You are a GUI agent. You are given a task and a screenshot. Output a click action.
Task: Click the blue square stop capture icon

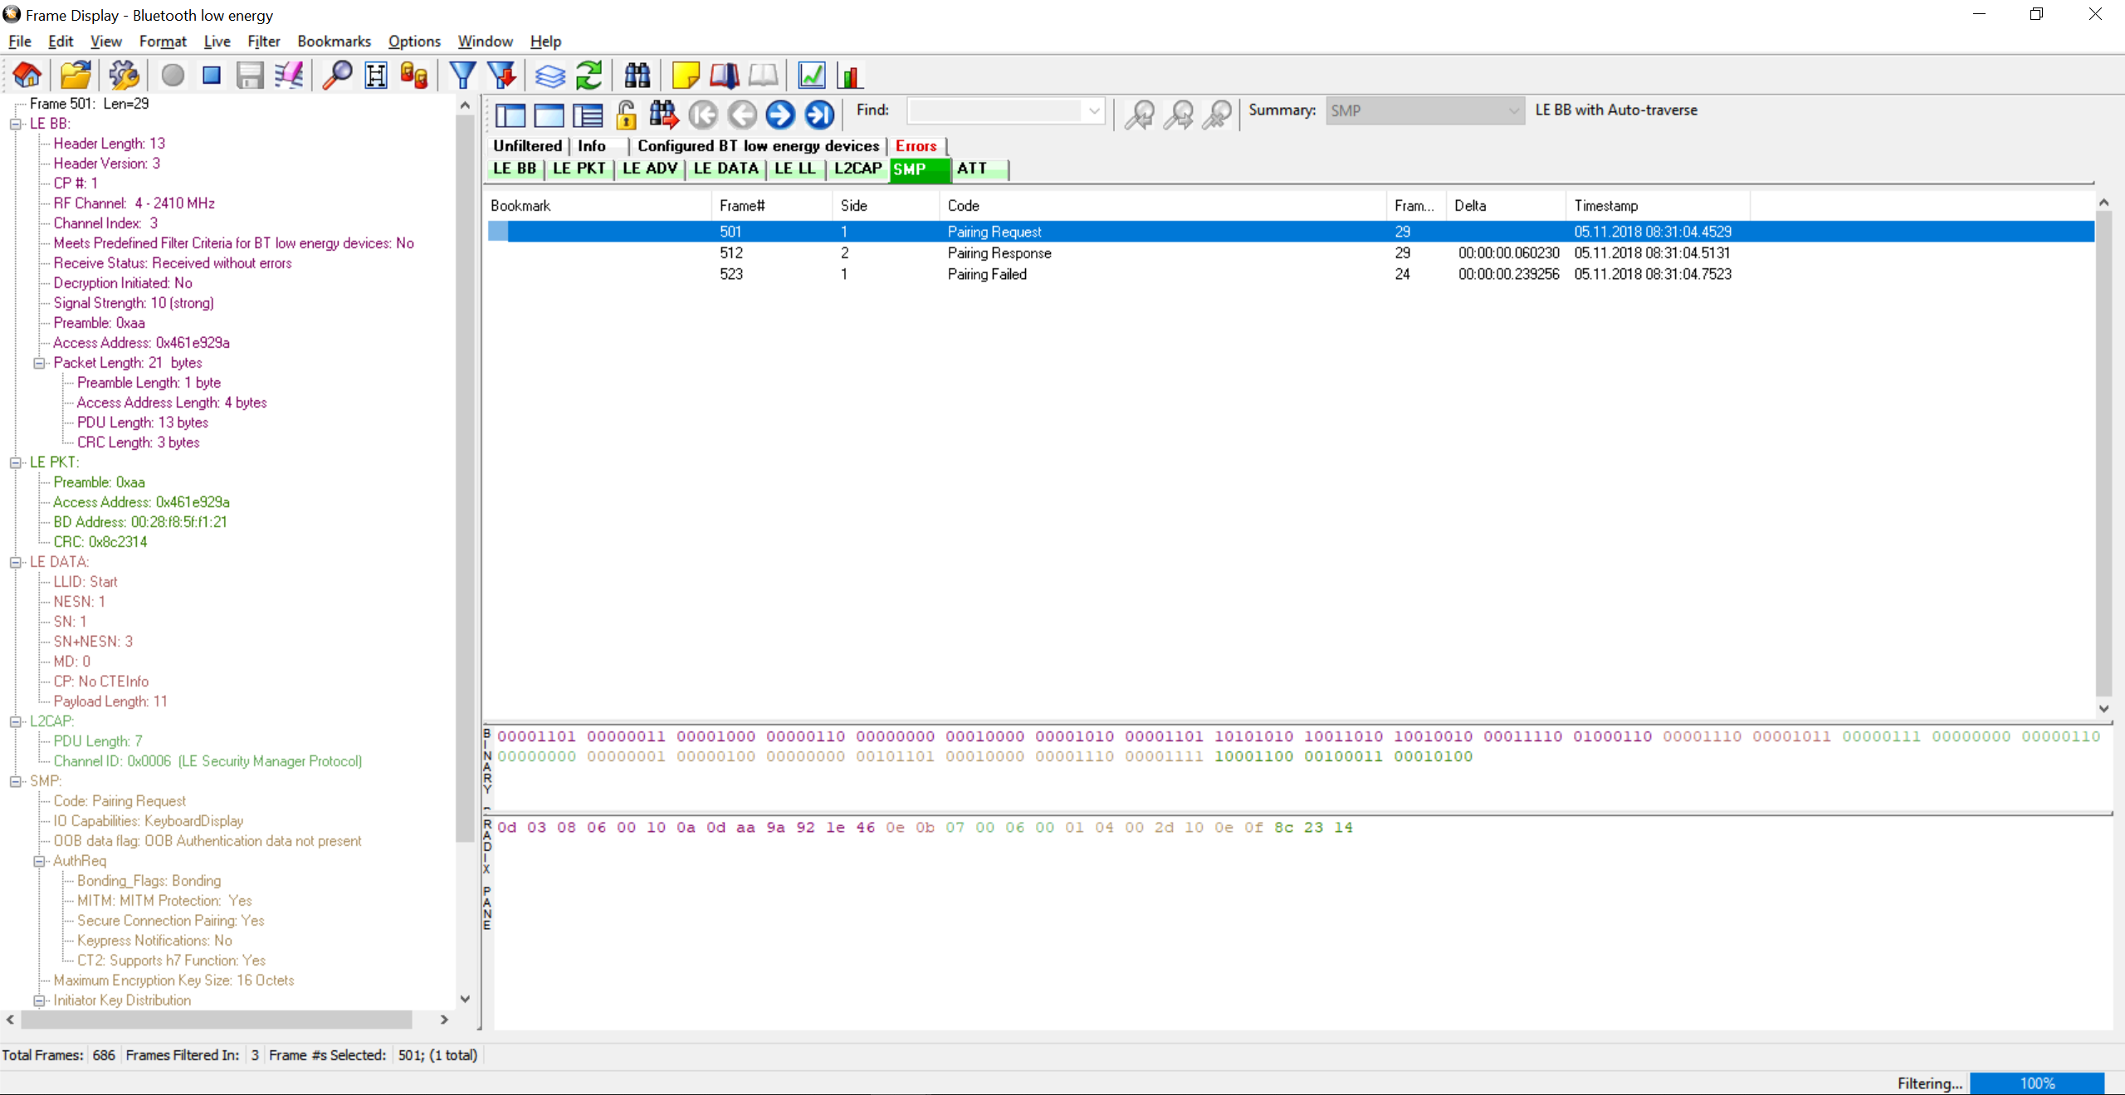(212, 76)
